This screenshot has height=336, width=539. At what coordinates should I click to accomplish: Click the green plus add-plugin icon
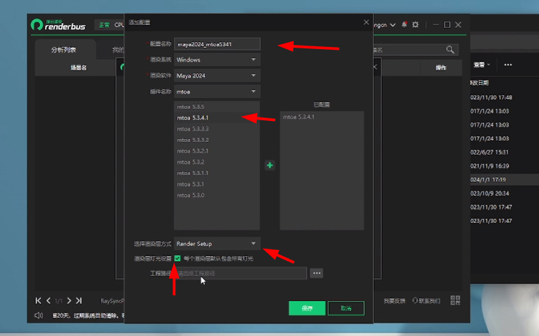pyautogui.click(x=270, y=165)
